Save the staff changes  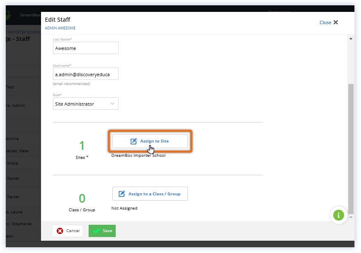click(x=102, y=231)
